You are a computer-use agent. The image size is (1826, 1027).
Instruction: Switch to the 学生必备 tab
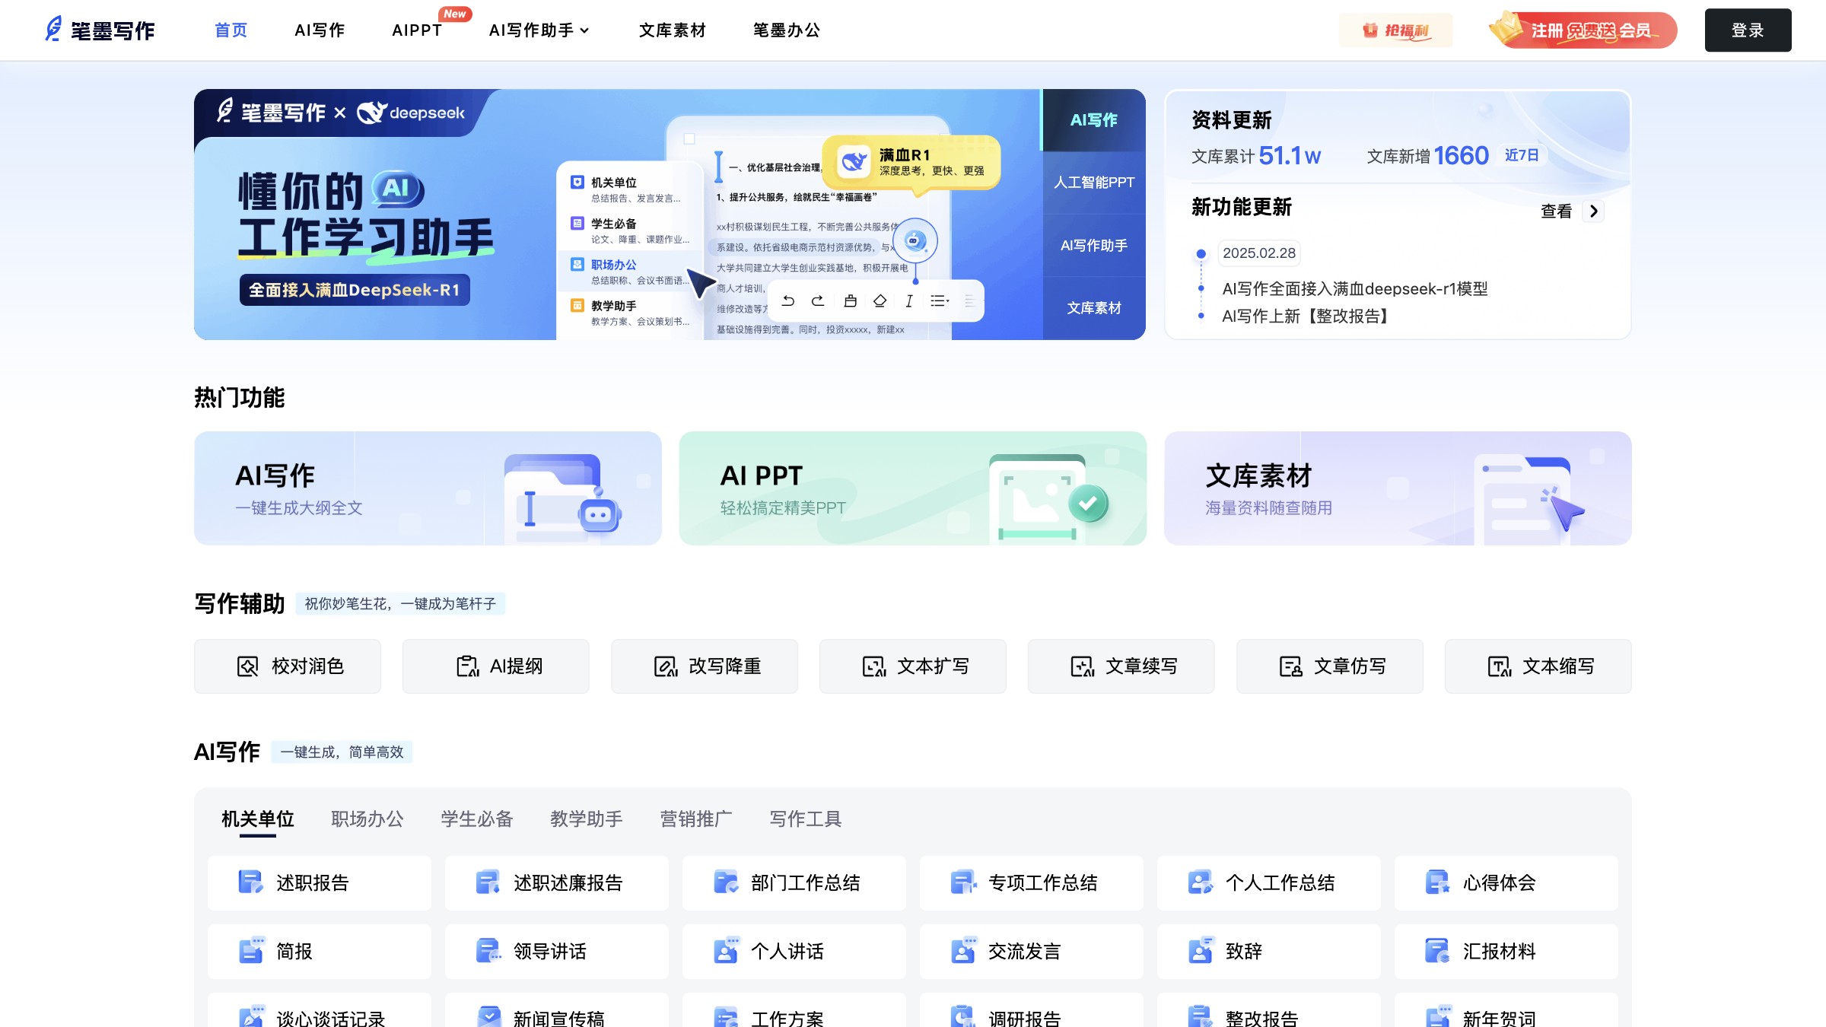(x=476, y=819)
